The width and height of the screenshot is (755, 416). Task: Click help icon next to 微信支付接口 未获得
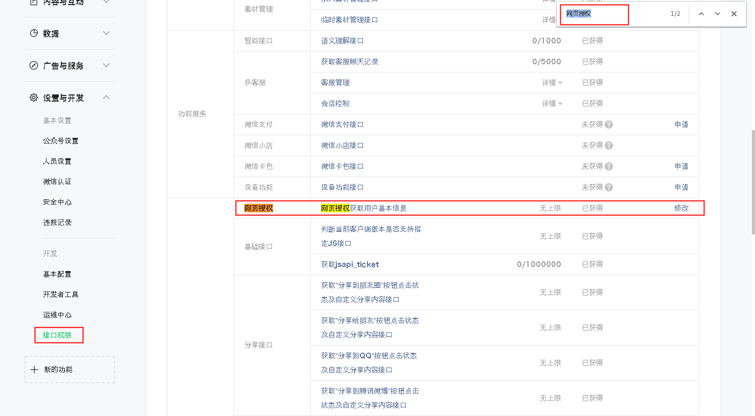pyautogui.click(x=609, y=125)
